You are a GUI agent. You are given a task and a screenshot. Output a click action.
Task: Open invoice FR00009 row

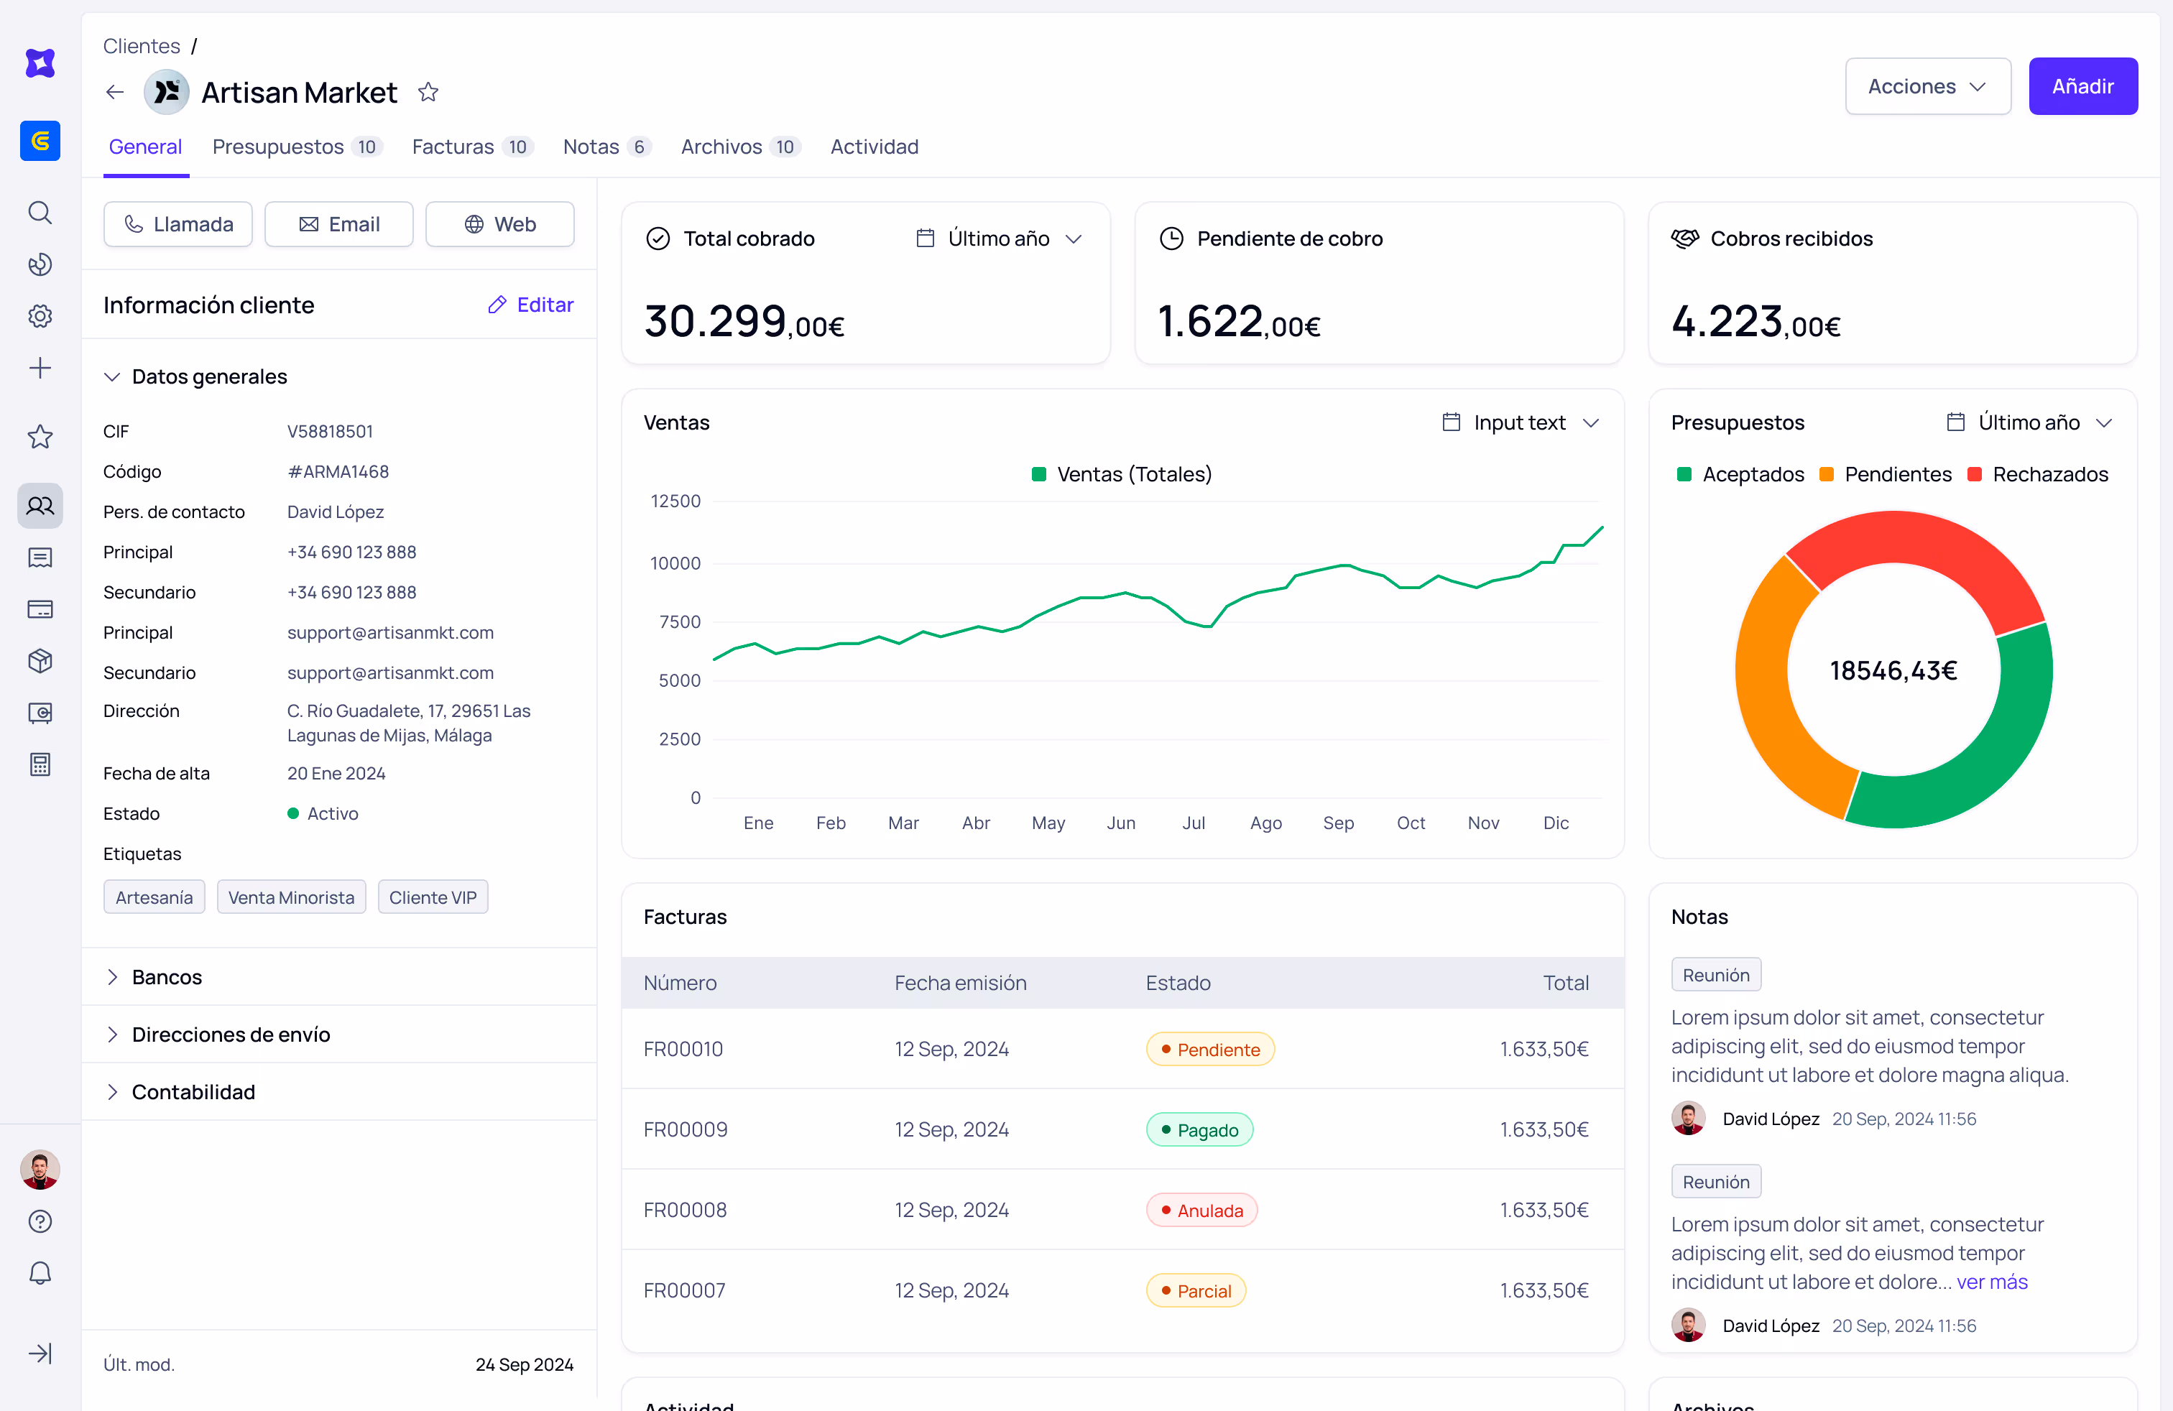tap(1122, 1129)
